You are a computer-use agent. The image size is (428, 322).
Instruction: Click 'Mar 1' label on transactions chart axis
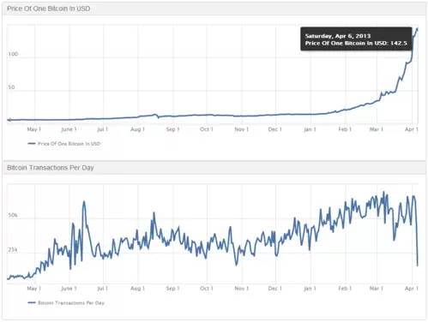[377, 289]
